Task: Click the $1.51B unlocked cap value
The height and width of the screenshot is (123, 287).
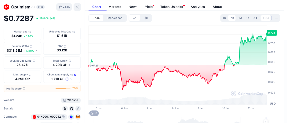Action: click(62, 36)
